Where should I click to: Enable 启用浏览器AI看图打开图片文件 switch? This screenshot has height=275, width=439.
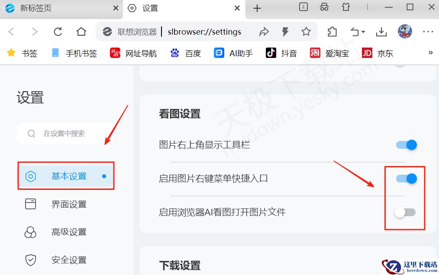[x=405, y=212]
